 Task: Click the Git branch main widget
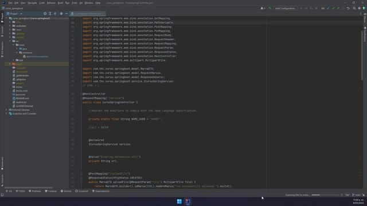tap(357, 195)
